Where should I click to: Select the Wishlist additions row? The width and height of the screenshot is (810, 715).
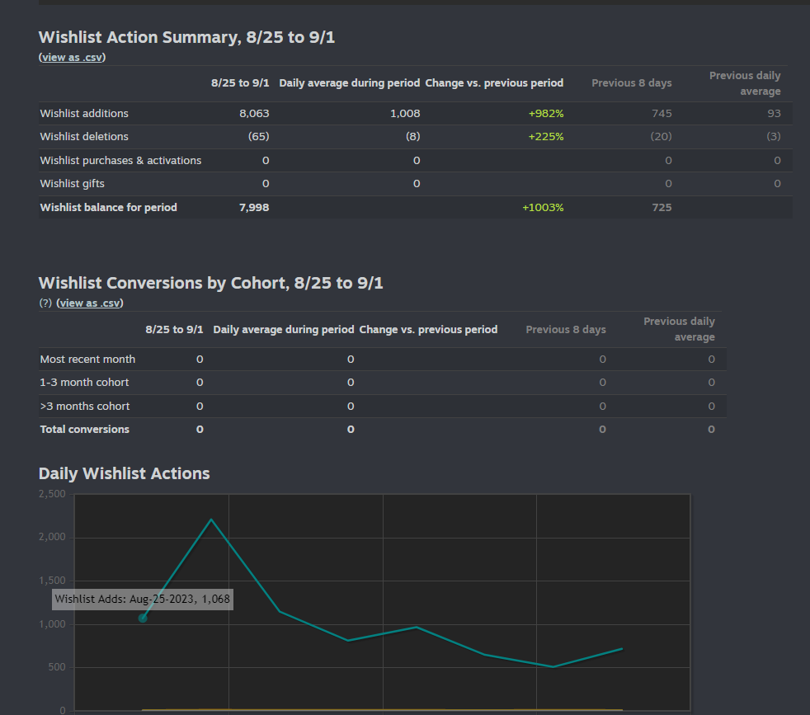[84, 113]
